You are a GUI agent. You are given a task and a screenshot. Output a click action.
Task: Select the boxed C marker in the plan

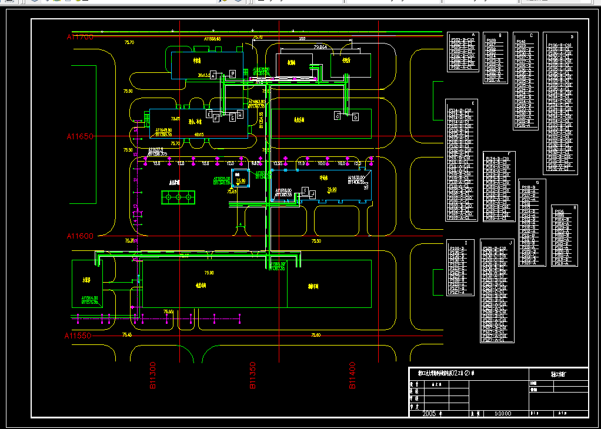click(x=337, y=115)
